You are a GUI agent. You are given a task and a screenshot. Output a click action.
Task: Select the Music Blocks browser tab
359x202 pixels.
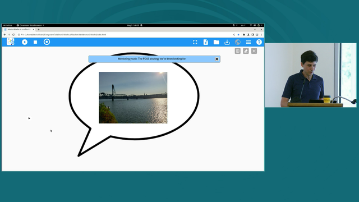(19, 30)
